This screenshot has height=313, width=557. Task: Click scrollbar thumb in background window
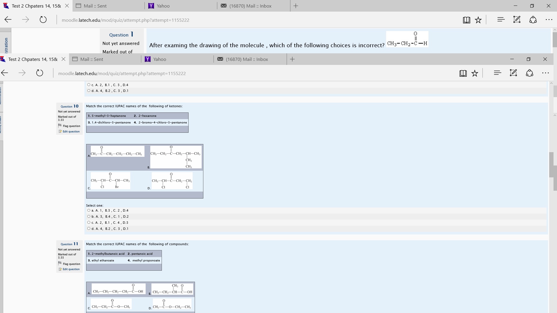(x=555, y=40)
